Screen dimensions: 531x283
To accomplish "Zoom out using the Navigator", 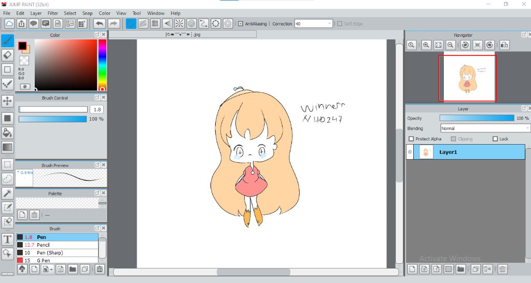I will (x=451, y=45).
